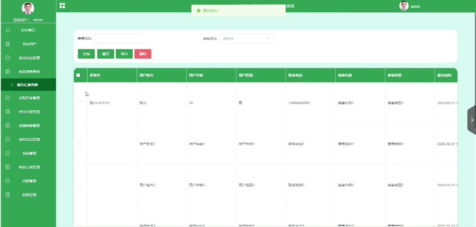
Task: Expand the collapsed panel arrow on the right edge
Action: [472, 120]
